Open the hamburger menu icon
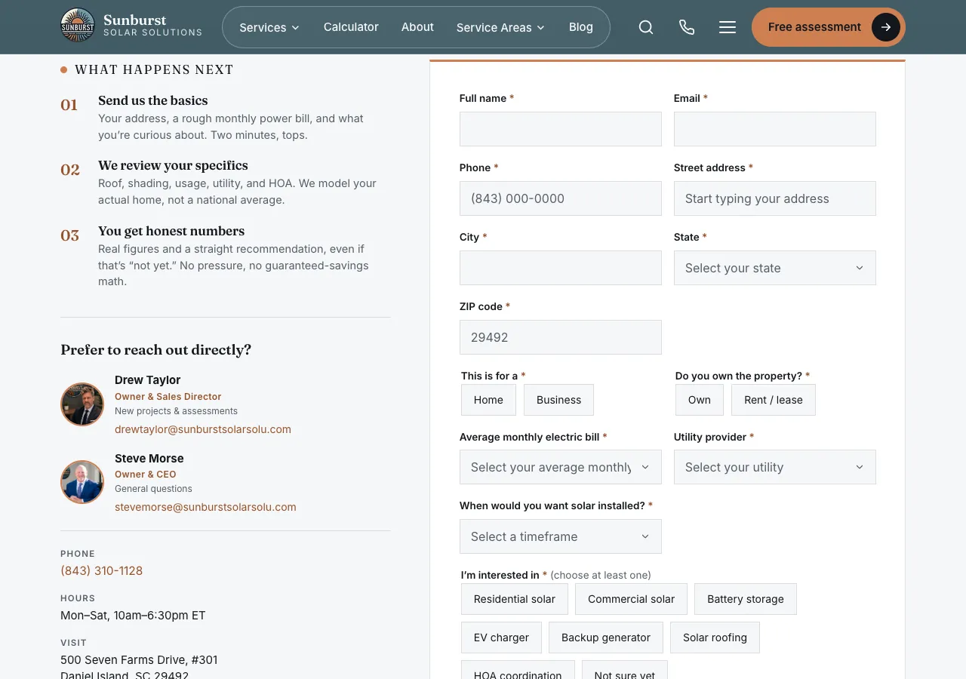The image size is (966, 679). click(x=728, y=27)
